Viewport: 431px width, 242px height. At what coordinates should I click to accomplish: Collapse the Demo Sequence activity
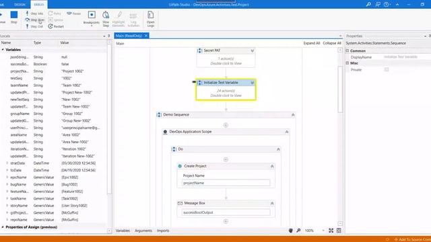click(x=293, y=115)
